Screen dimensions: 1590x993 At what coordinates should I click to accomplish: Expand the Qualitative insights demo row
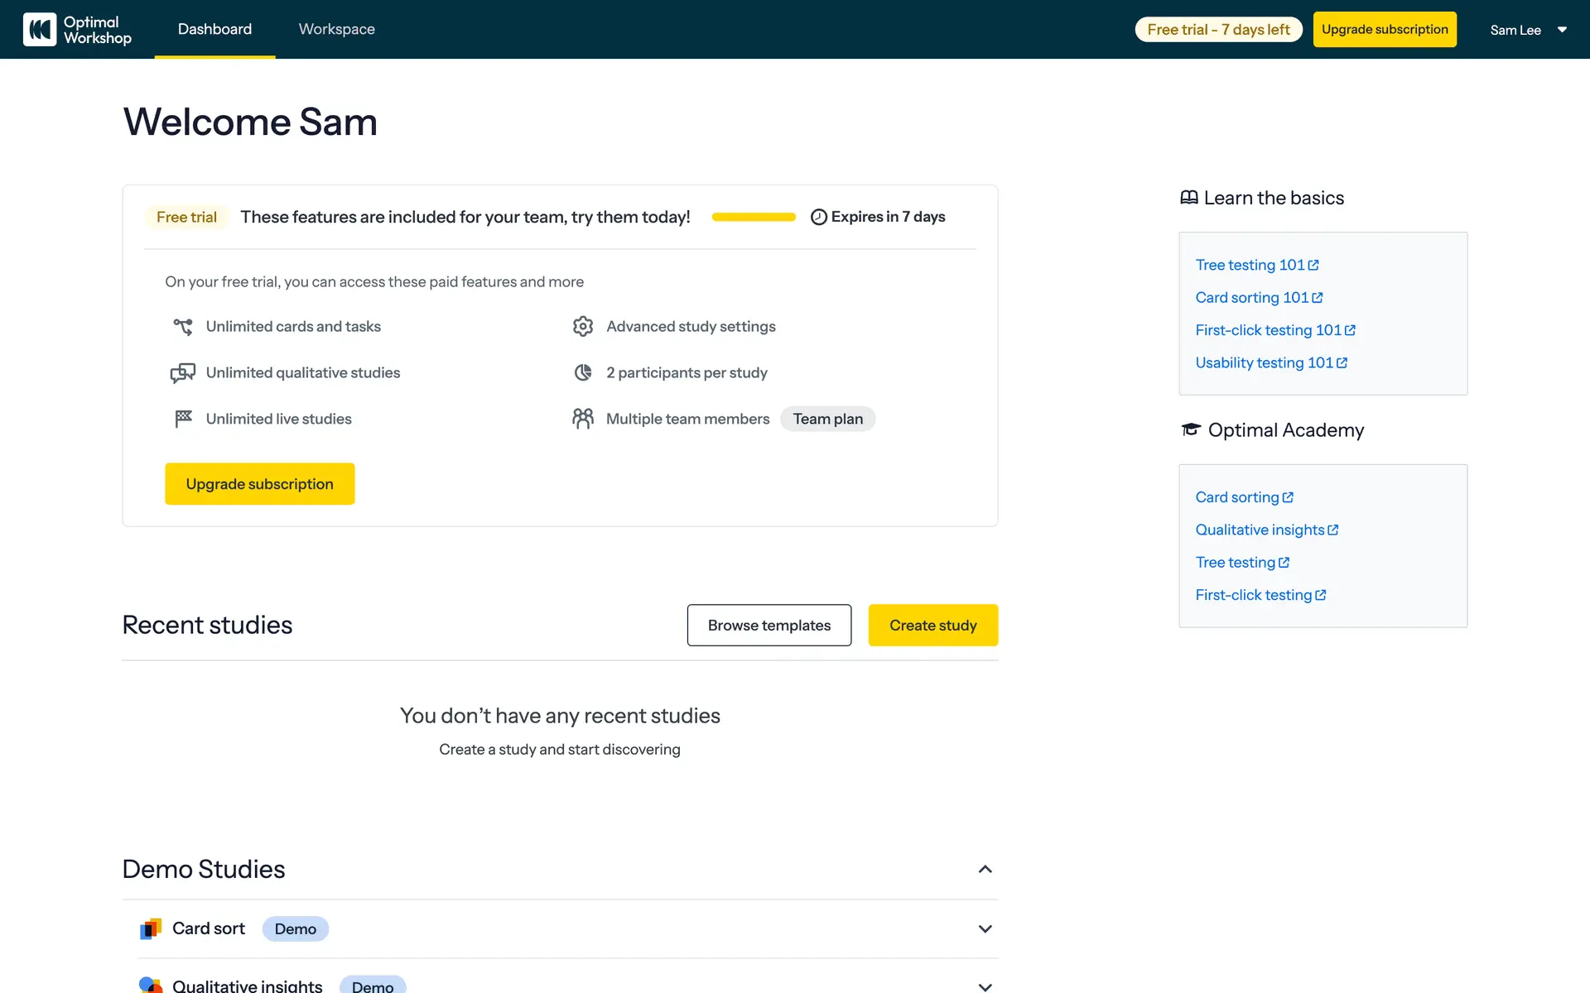(985, 986)
